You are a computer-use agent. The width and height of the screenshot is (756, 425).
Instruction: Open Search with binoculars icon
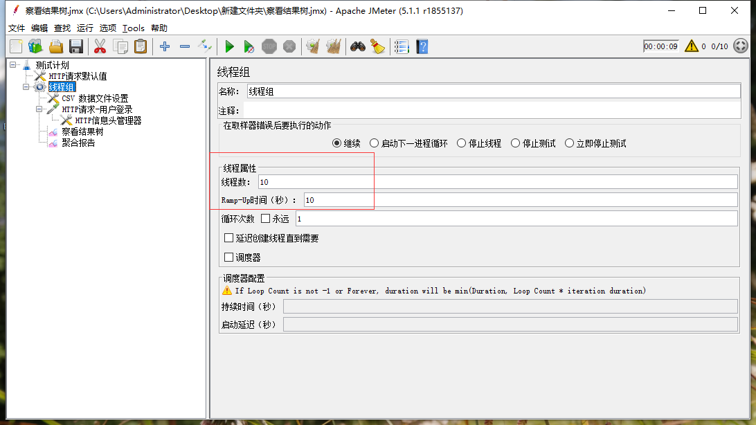coord(358,47)
